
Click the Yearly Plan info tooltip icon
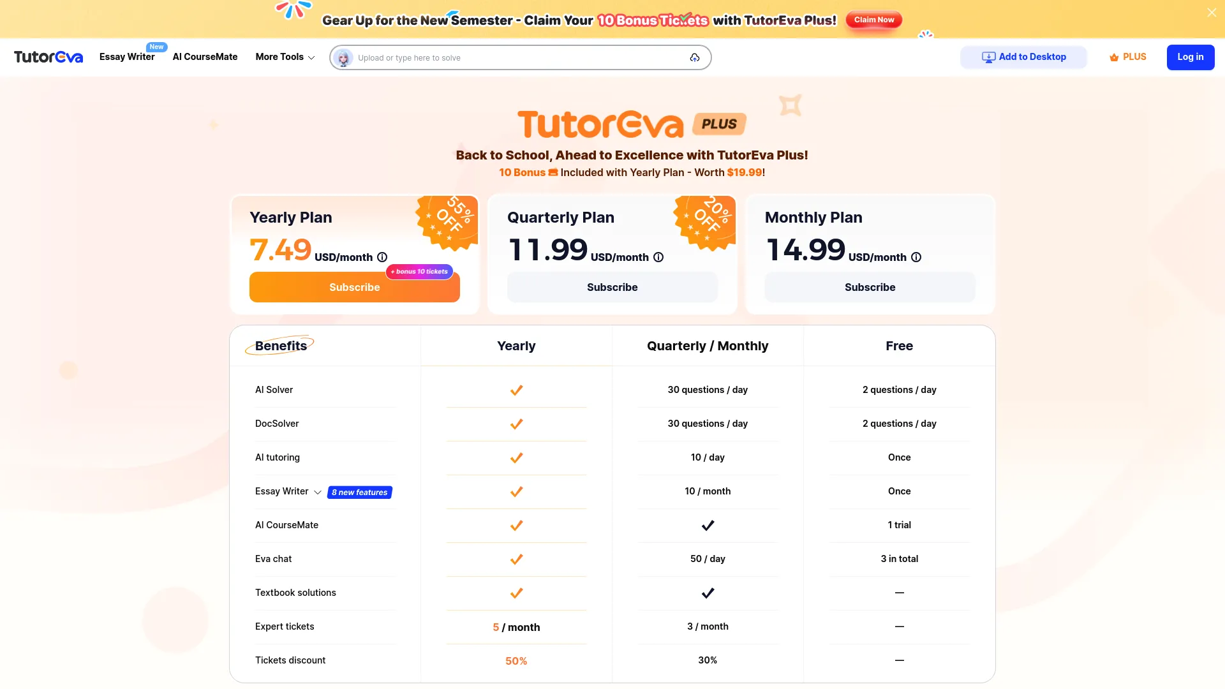(382, 256)
